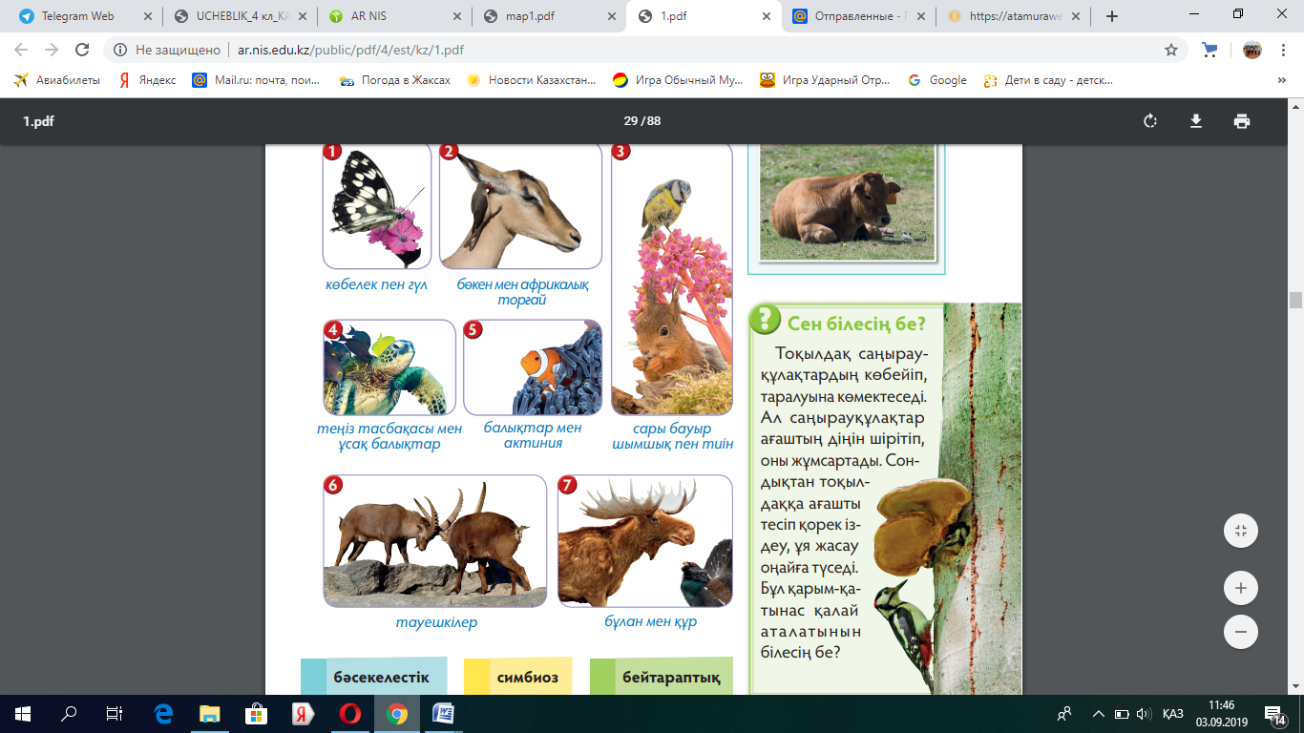Open the Chrome three-dot menu
1304x733 pixels.
[1282, 50]
